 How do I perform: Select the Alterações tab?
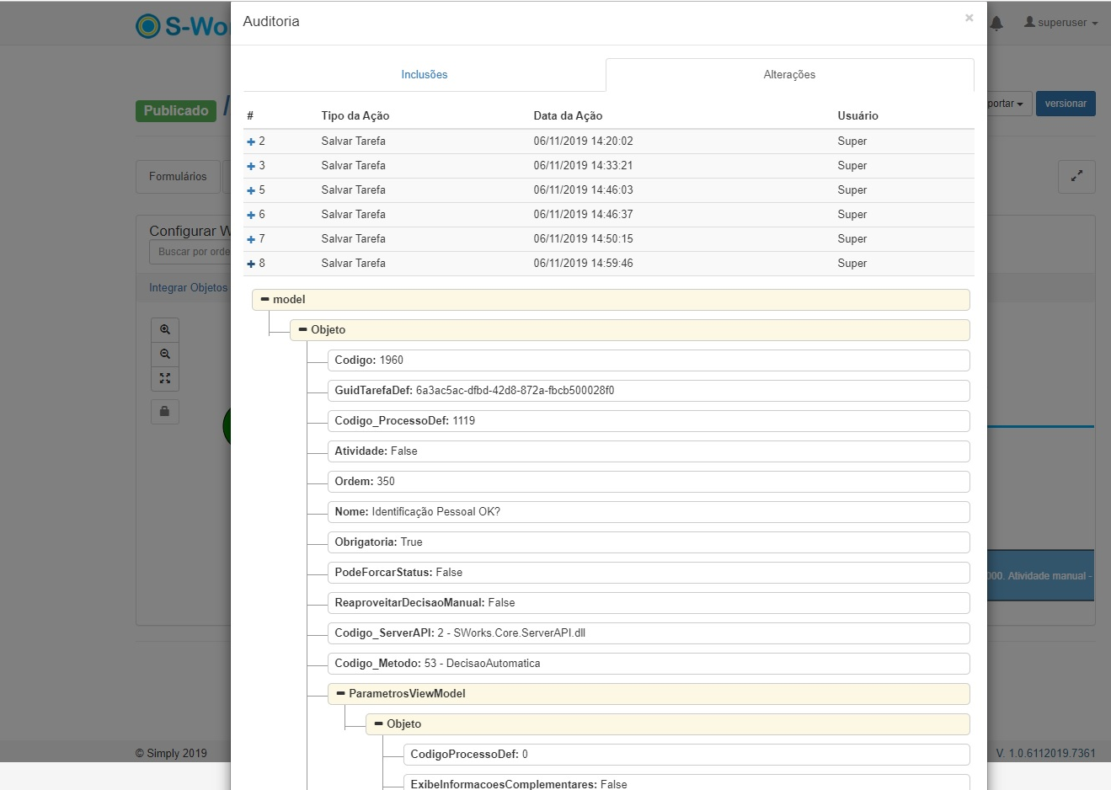tap(789, 74)
